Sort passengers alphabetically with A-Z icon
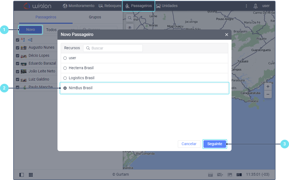Image resolution: width=289 pixels, height=180 pixels. tap(23, 40)
